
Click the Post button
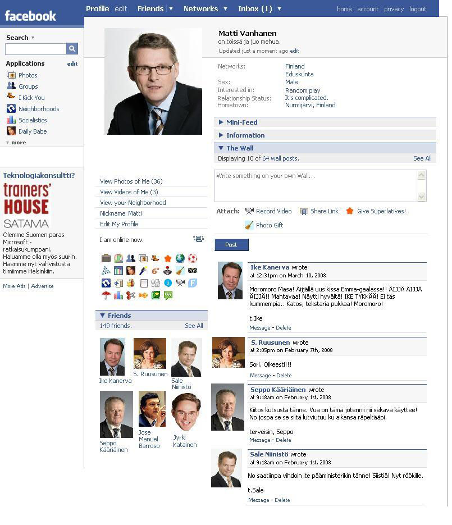[x=231, y=245]
